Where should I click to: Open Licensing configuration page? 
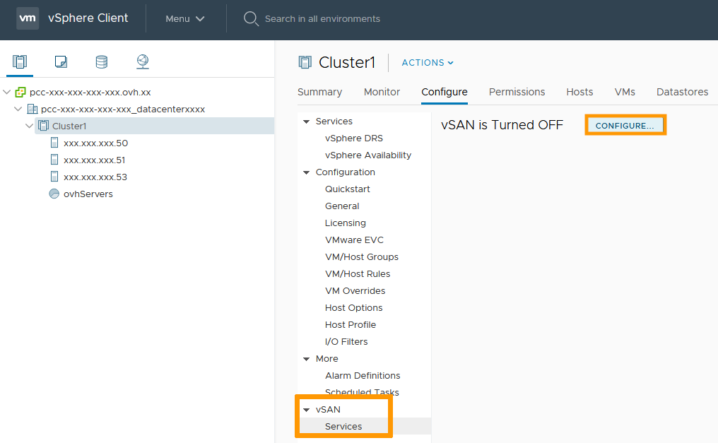click(x=346, y=223)
